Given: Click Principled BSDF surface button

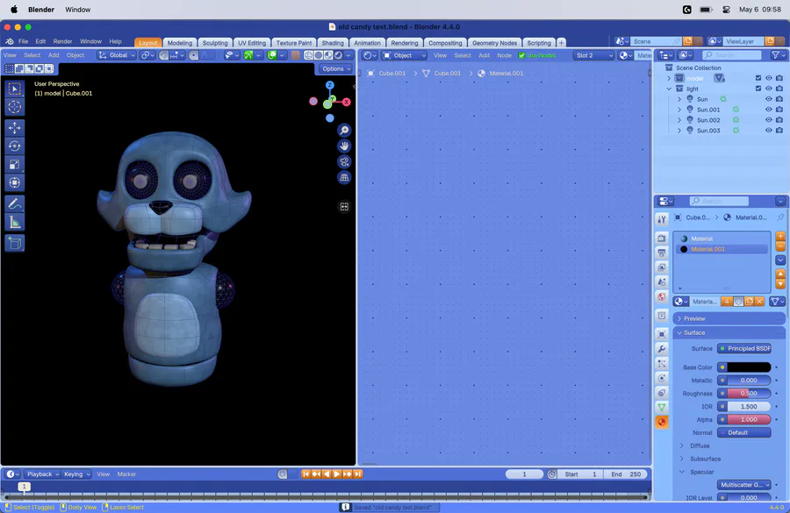Looking at the screenshot, I should 744,348.
